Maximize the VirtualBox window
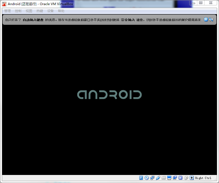 click(x=201, y=3)
